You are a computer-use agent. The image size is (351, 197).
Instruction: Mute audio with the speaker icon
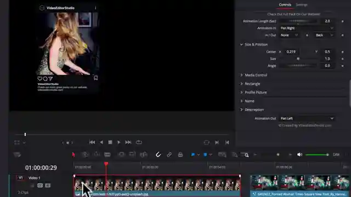click(x=299, y=154)
